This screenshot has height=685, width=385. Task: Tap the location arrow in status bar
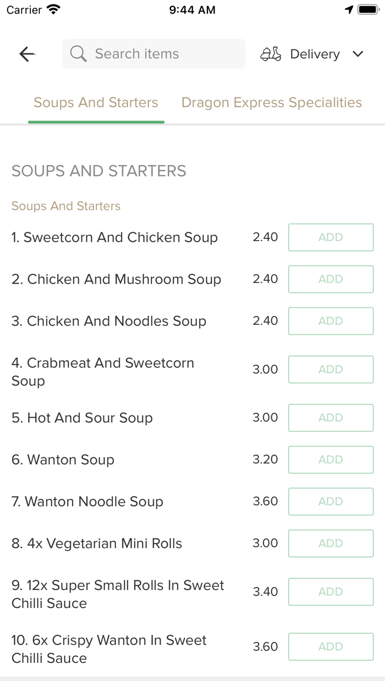tap(349, 10)
